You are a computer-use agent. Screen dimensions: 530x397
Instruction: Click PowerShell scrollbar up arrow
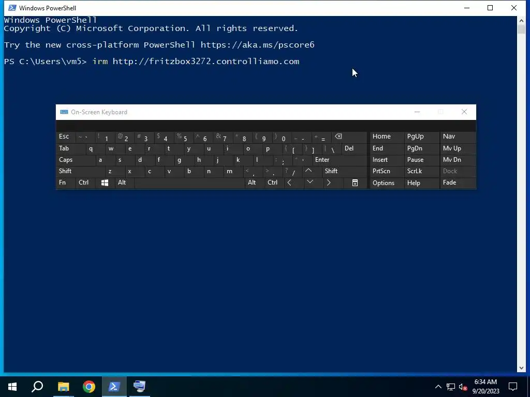pyautogui.click(x=521, y=20)
